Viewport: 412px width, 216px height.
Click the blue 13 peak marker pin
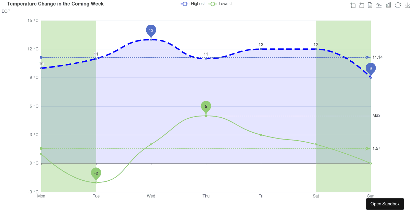151,30
